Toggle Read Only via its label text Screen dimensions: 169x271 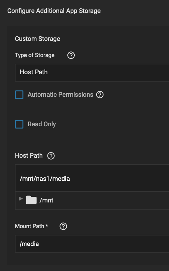42,124
